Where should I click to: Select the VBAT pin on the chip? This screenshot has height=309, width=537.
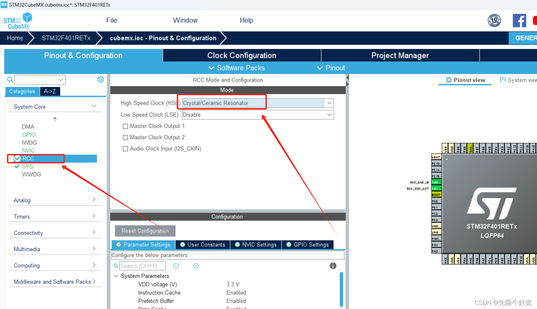pyautogui.click(x=436, y=157)
